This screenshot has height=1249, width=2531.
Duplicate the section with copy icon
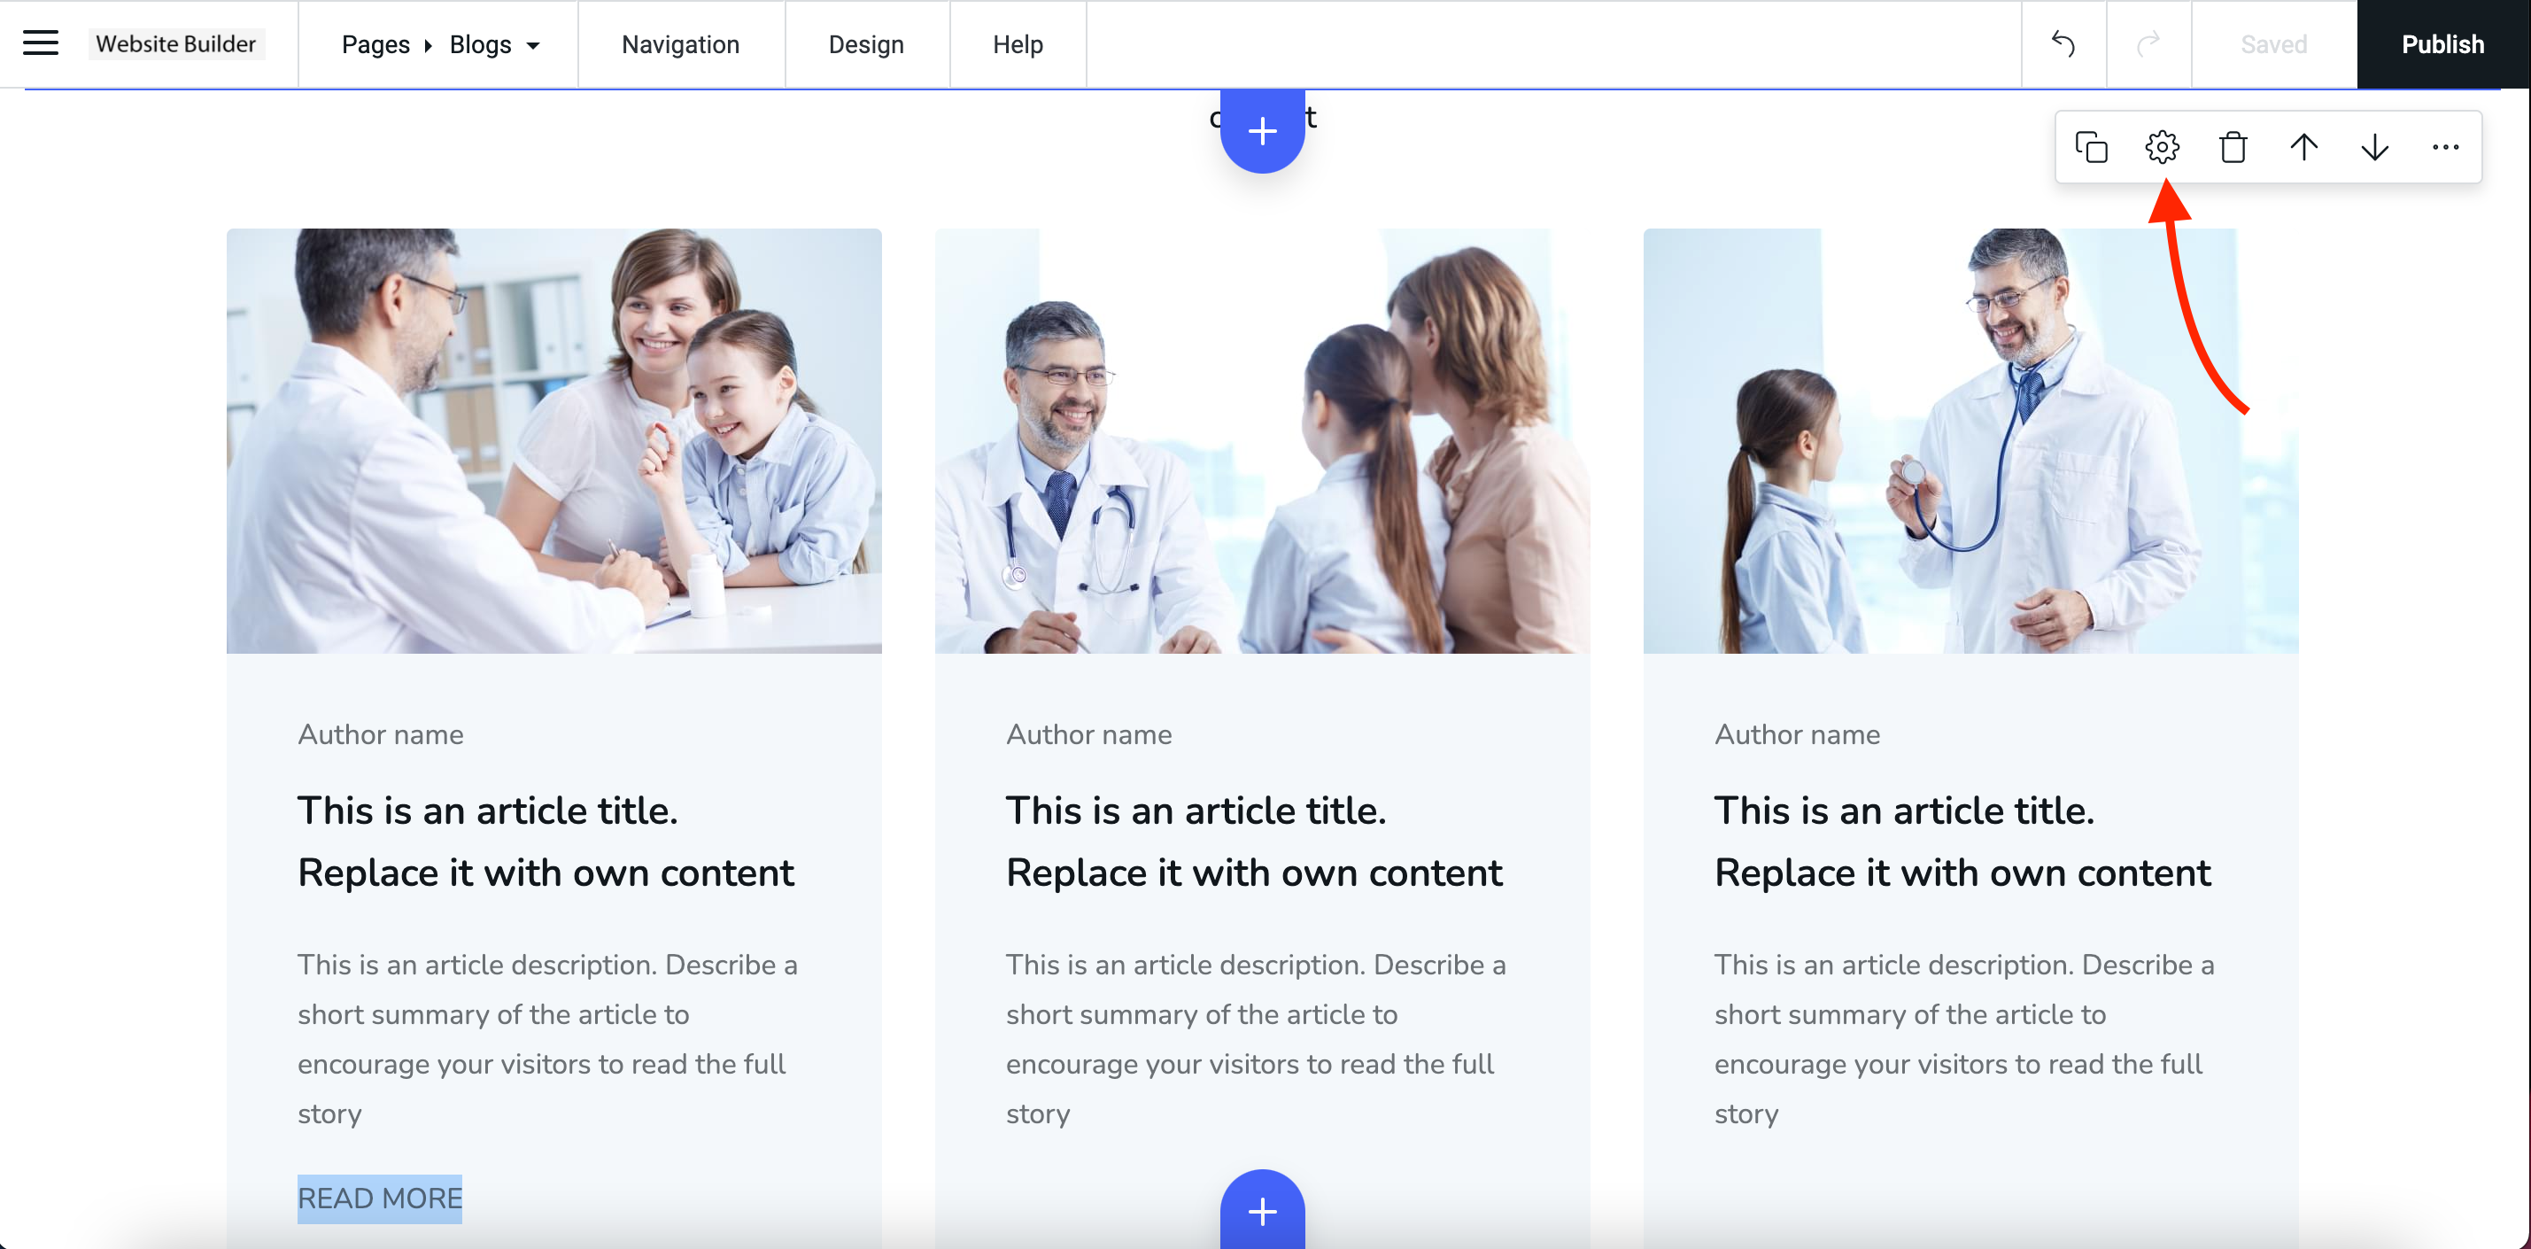pos(2091,147)
